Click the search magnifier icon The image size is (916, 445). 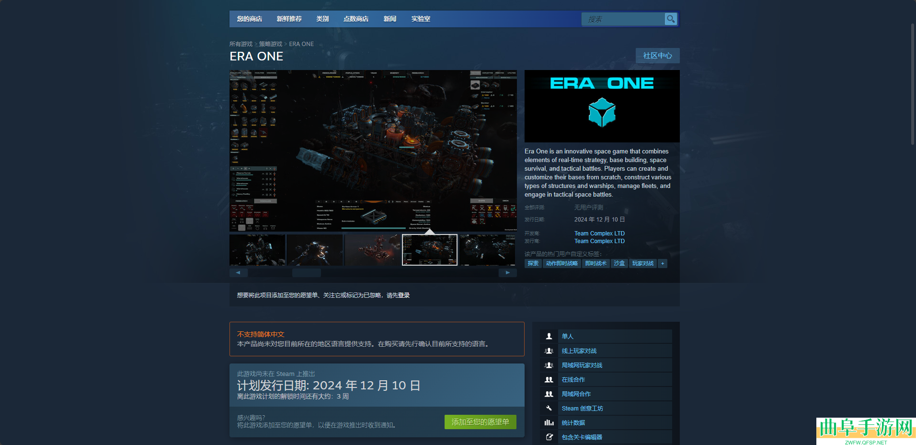(671, 19)
